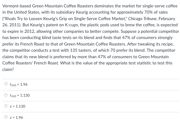
Task: Click the word 'Vermont-based' starting the question
Action: pyautogui.click(x=17, y=6)
